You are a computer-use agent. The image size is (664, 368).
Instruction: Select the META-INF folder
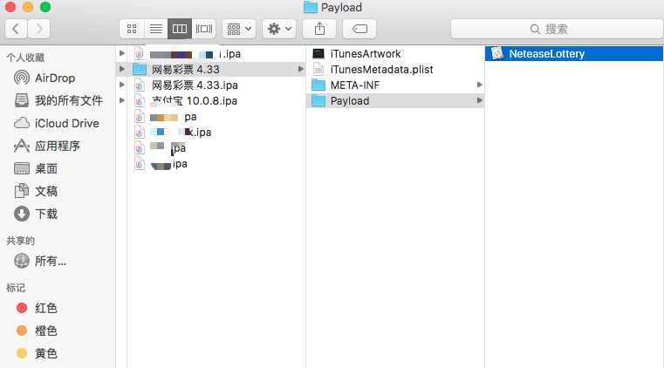(x=395, y=85)
